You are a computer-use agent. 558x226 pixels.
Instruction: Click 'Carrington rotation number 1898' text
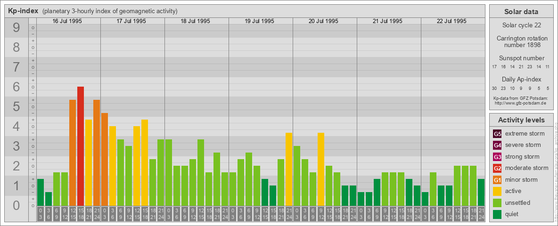(521, 41)
